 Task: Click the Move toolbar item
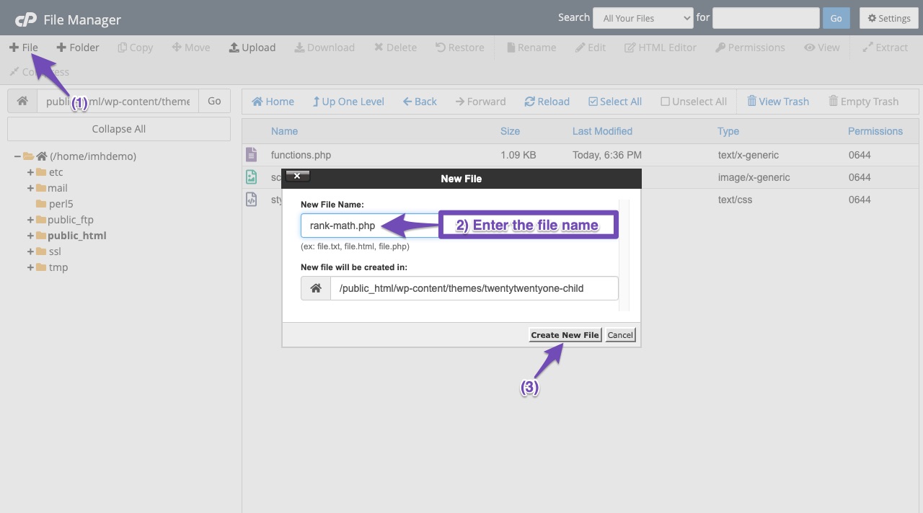coord(191,48)
